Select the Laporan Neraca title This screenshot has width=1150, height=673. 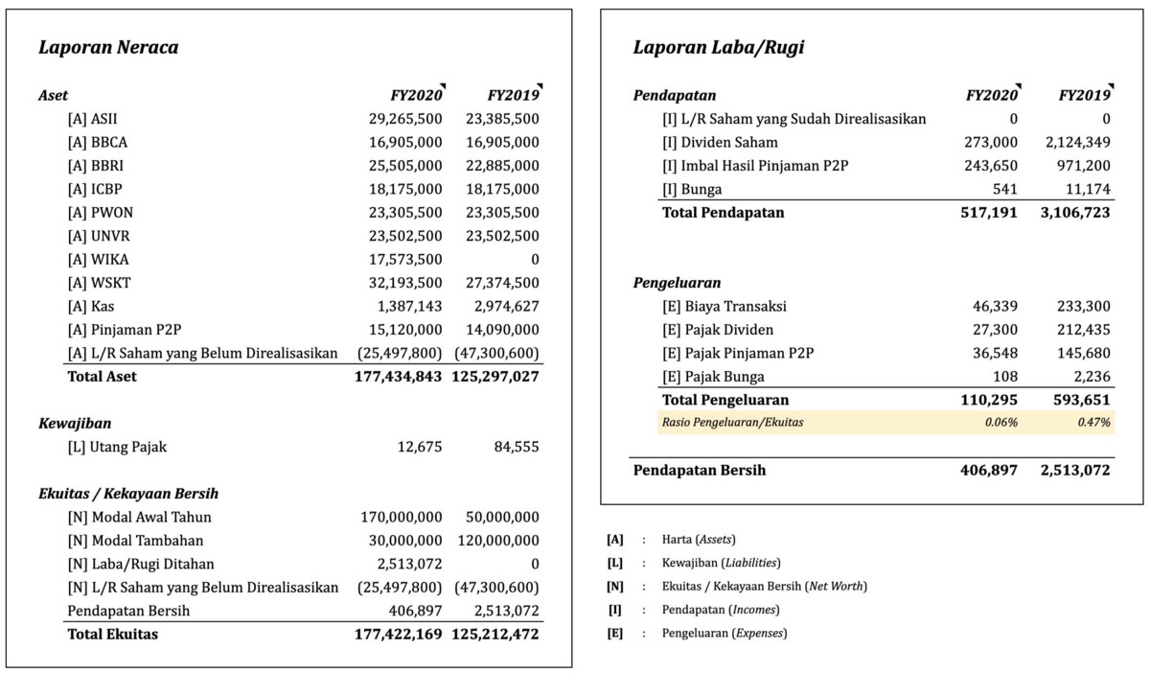108,47
